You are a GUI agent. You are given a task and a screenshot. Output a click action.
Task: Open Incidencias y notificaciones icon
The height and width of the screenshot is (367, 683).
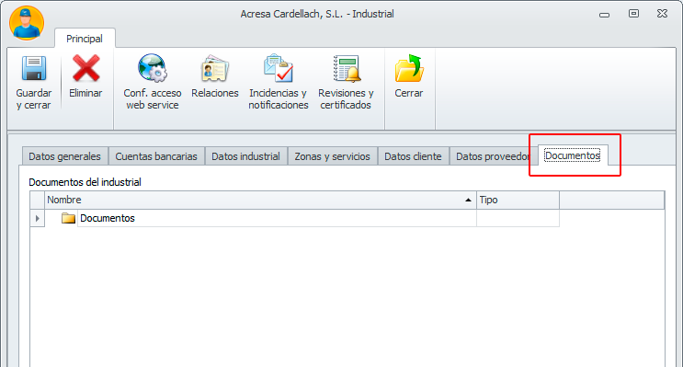279,68
